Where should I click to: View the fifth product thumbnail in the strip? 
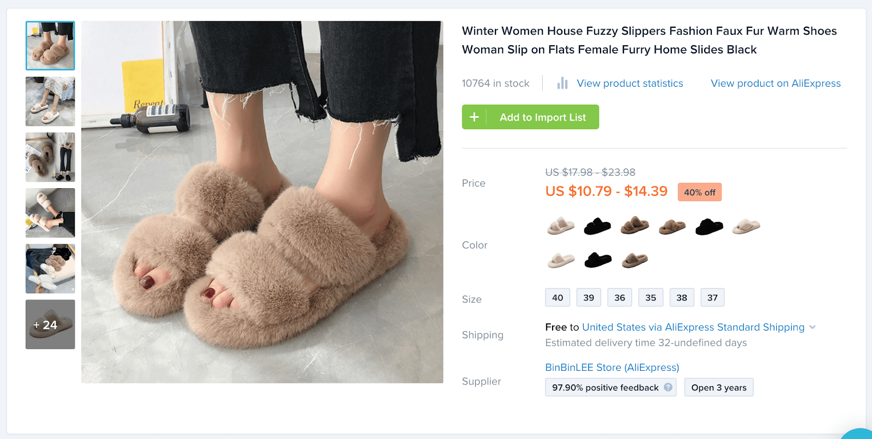(x=50, y=268)
